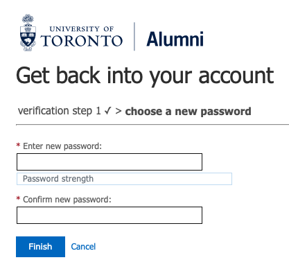Click the University of Toronto crest icon
The height and width of the screenshot is (278, 289).
coord(28,33)
